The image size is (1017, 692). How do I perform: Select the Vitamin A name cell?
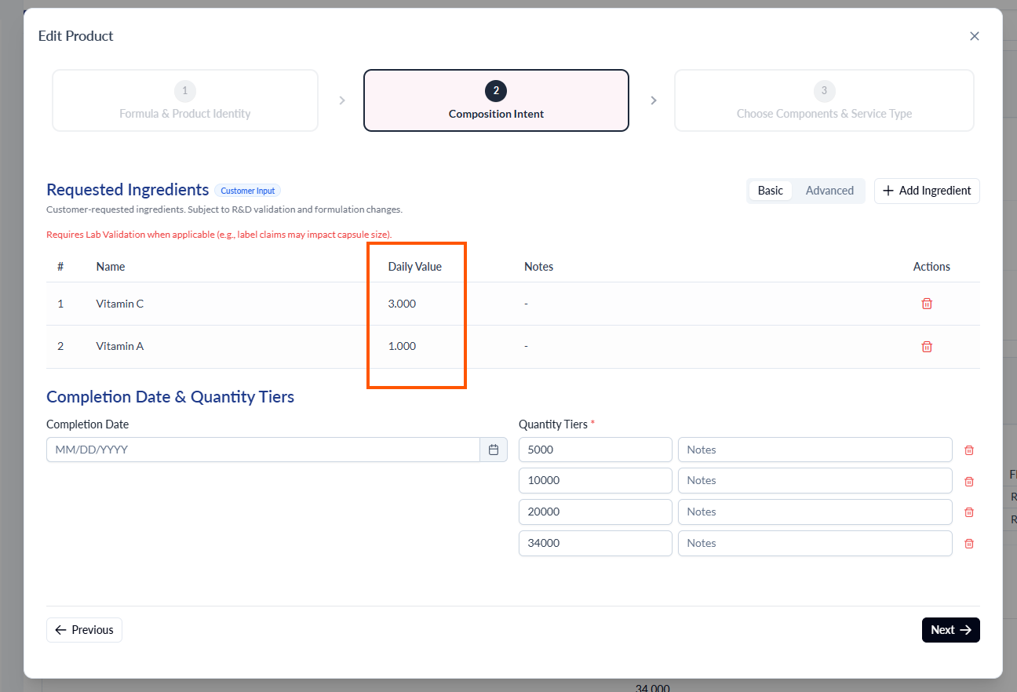(x=120, y=346)
